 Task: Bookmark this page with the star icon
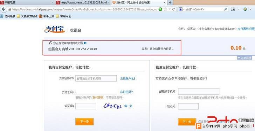click(x=165, y=9)
